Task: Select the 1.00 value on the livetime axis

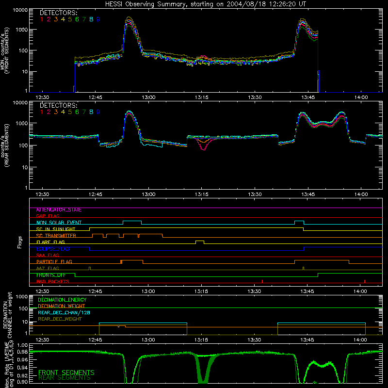Action: (22, 345)
